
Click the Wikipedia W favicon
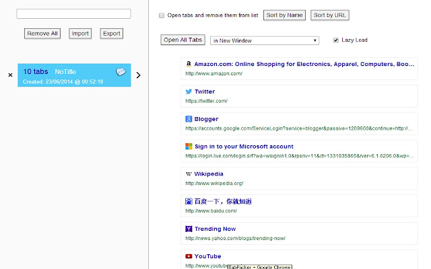pos(189,174)
